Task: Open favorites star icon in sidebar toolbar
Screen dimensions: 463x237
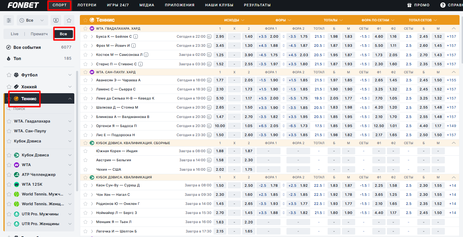Action: pyautogui.click(x=69, y=20)
